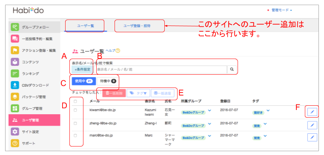Click the 開発 tag in zheng-l row
324x155 pixels.
(x=257, y=126)
